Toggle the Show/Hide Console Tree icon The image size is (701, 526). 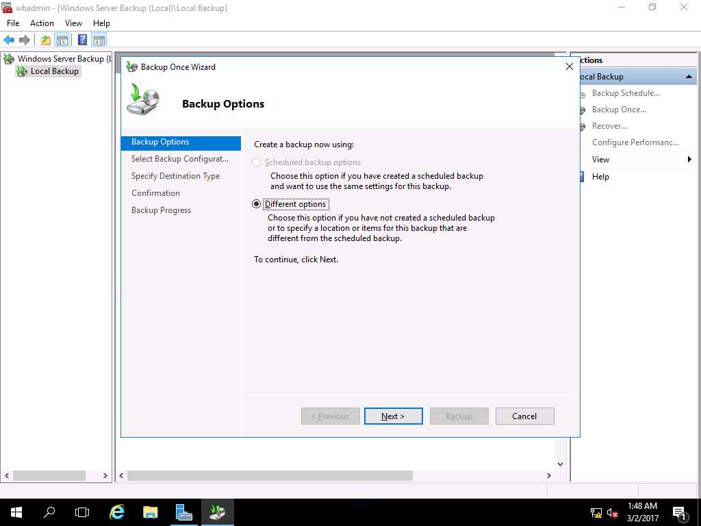(62, 40)
